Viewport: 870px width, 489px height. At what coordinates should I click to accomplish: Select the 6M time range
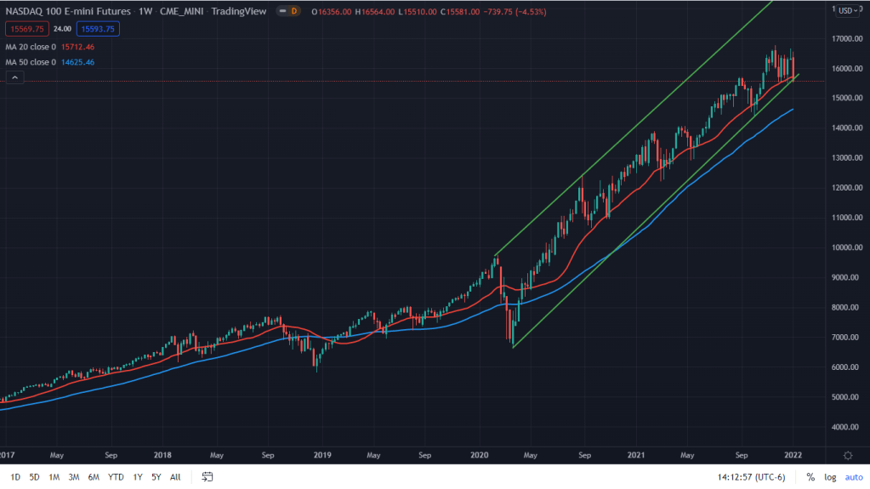pos(94,477)
